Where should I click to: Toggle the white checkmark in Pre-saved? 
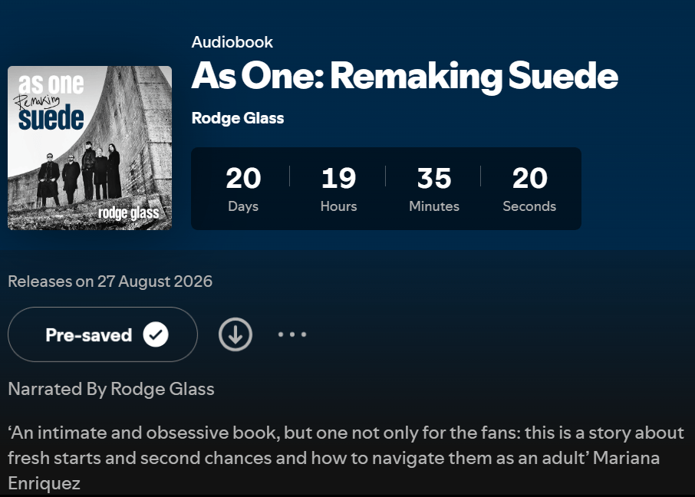tap(156, 334)
